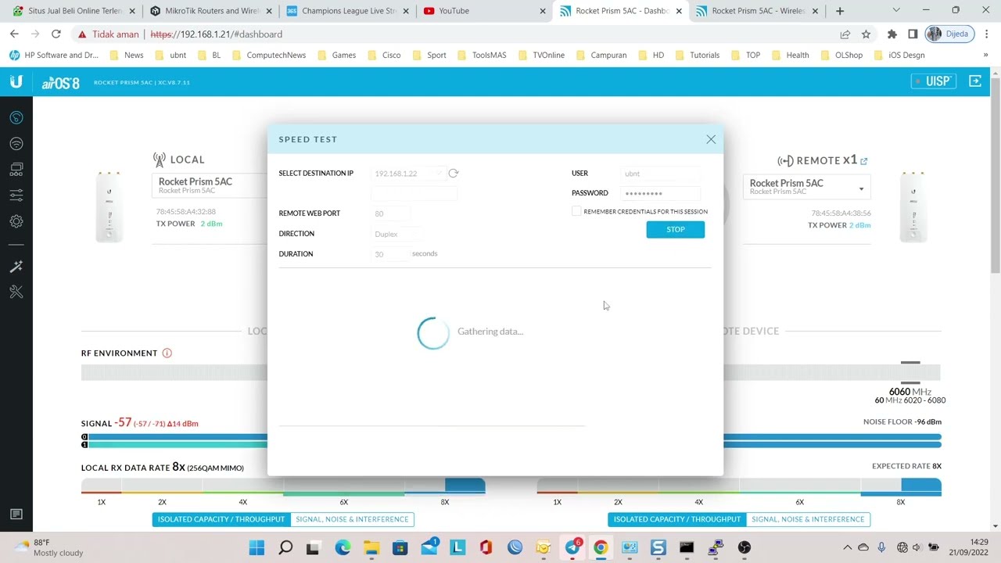This screenshot has height=563, width=1001.
Task: Refresh the destination IP list
Action: [454, 173]
